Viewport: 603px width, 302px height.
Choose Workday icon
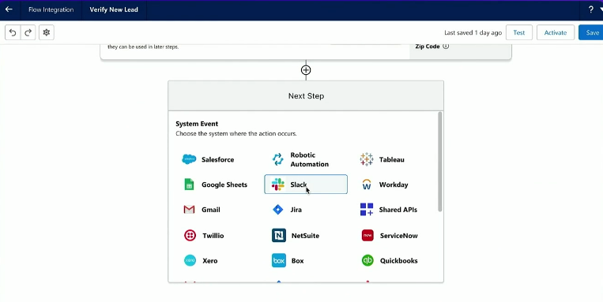tap(367, 185)
